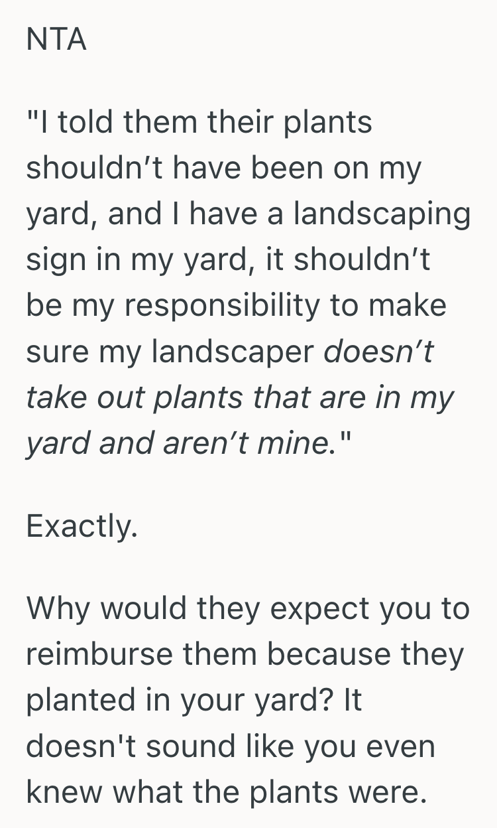
Task: Click the word "landscaper"
Action: (x=232, y=352)
